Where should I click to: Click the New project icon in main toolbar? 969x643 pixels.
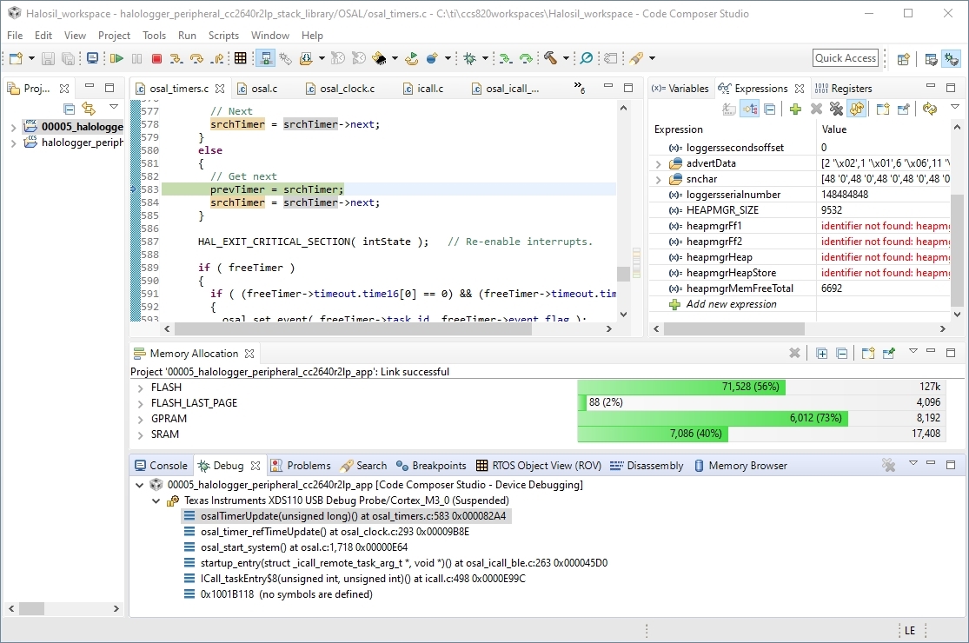(16, 59)
